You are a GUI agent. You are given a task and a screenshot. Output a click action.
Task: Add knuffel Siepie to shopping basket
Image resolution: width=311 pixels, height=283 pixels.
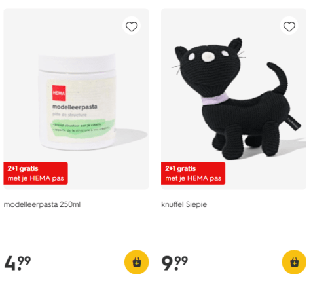tap(294, 262)
